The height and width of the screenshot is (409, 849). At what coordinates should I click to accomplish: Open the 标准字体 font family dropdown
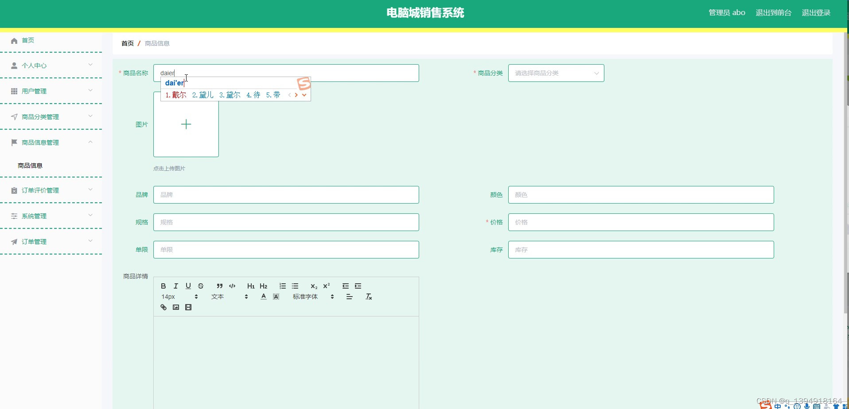coord(313,297)
